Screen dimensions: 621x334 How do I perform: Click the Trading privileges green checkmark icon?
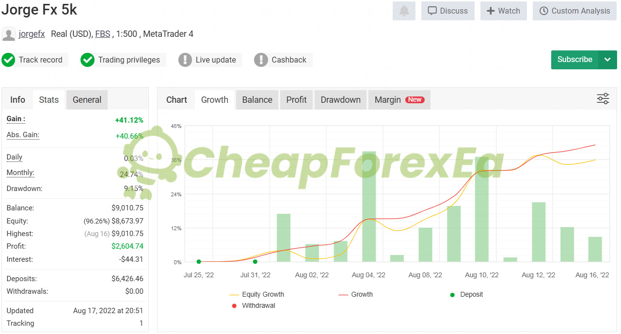click(87, 60)
